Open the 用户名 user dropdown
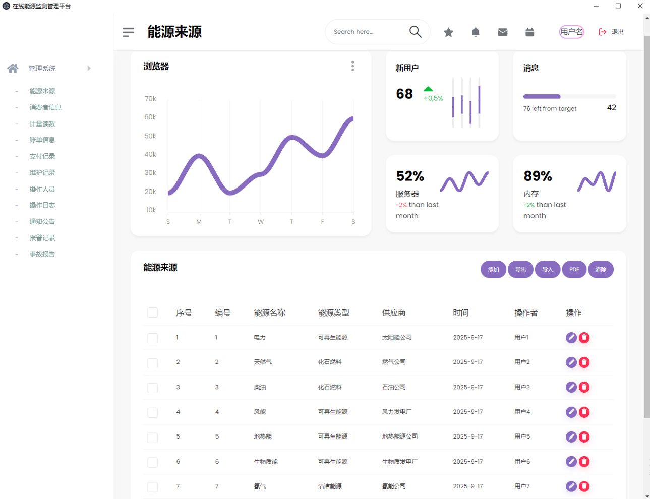 tap(571, 32)
